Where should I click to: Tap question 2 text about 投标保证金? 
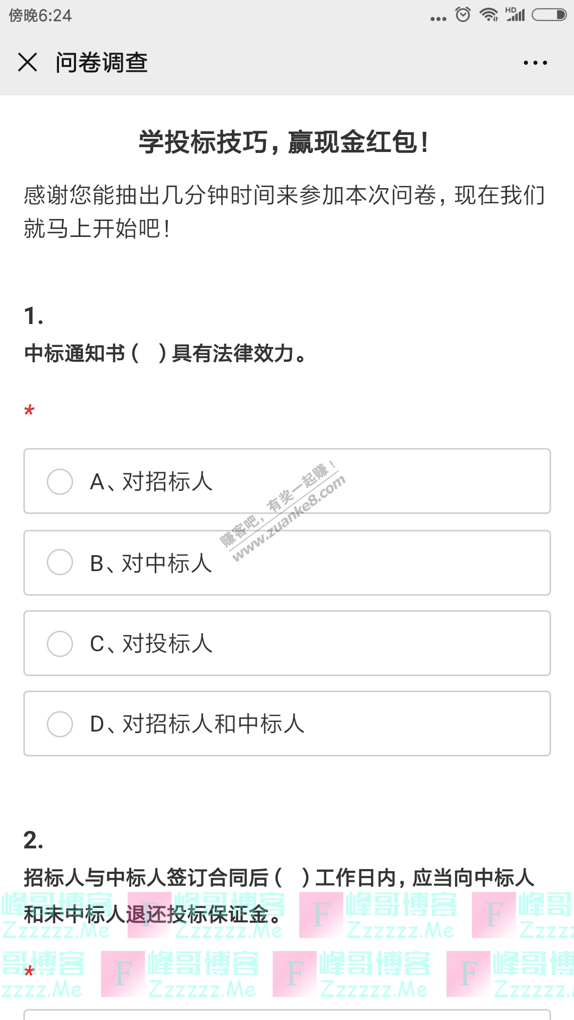pyautogui.click(x=278, y=896)
